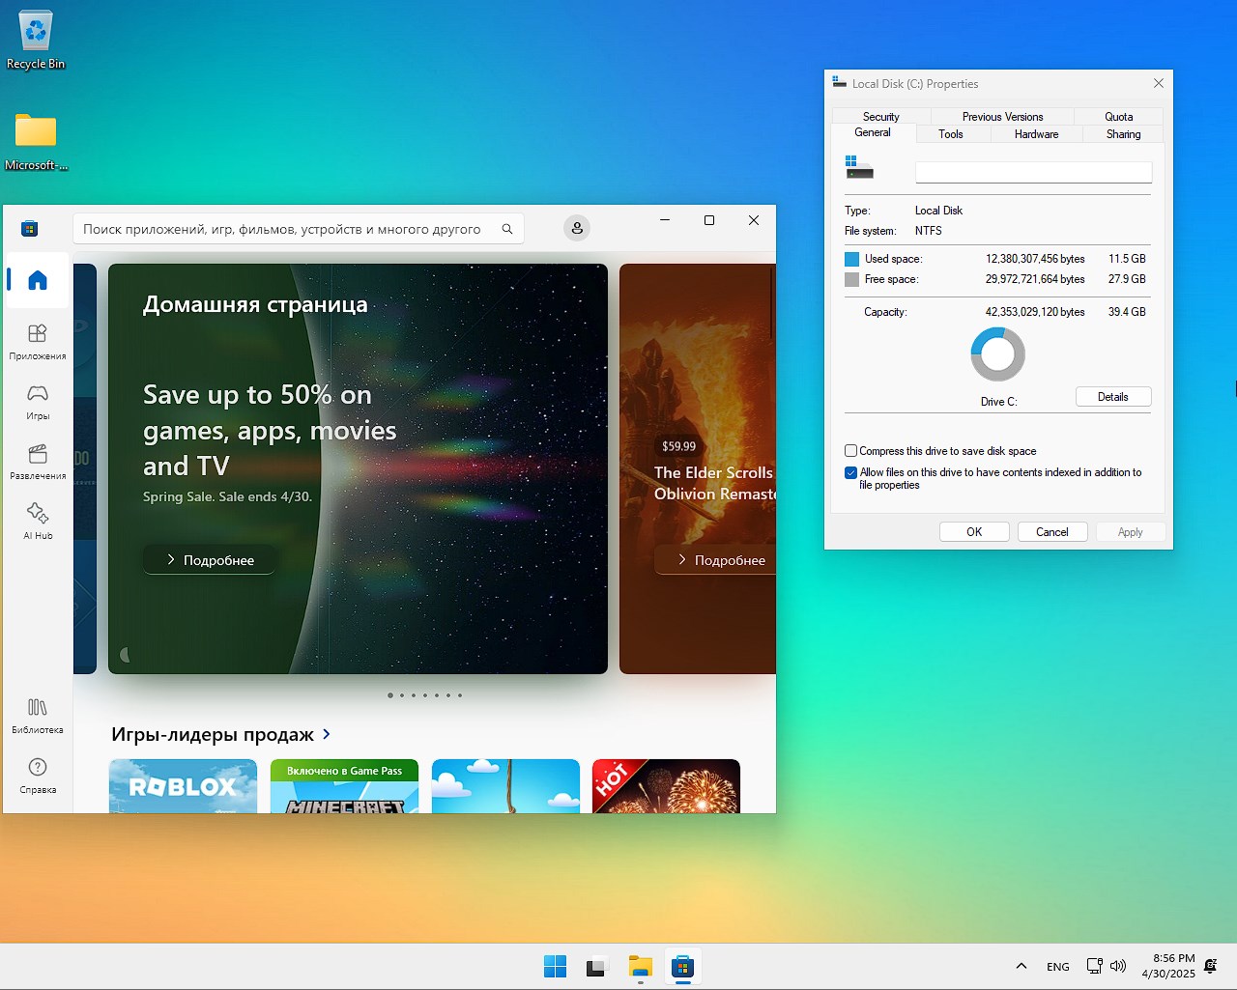Click the disk usage donut chart
Viewport: 1237px width, 990px height.
(x=997, y=354)
